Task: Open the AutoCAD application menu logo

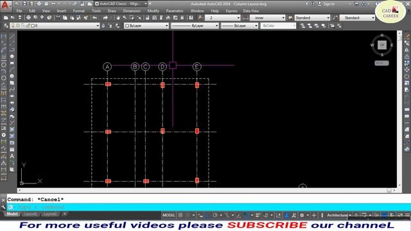Action: coord(5,5)
